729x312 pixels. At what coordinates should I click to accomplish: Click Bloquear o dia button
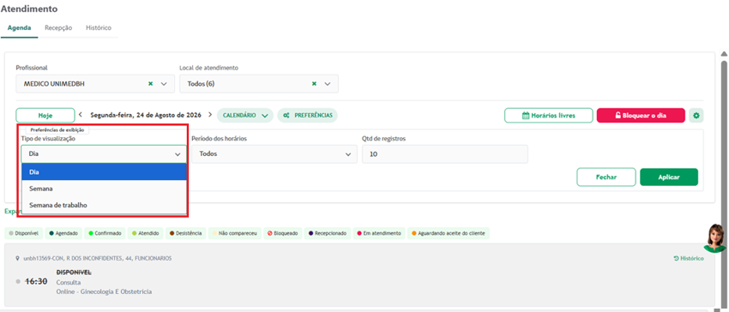point(641,116)
